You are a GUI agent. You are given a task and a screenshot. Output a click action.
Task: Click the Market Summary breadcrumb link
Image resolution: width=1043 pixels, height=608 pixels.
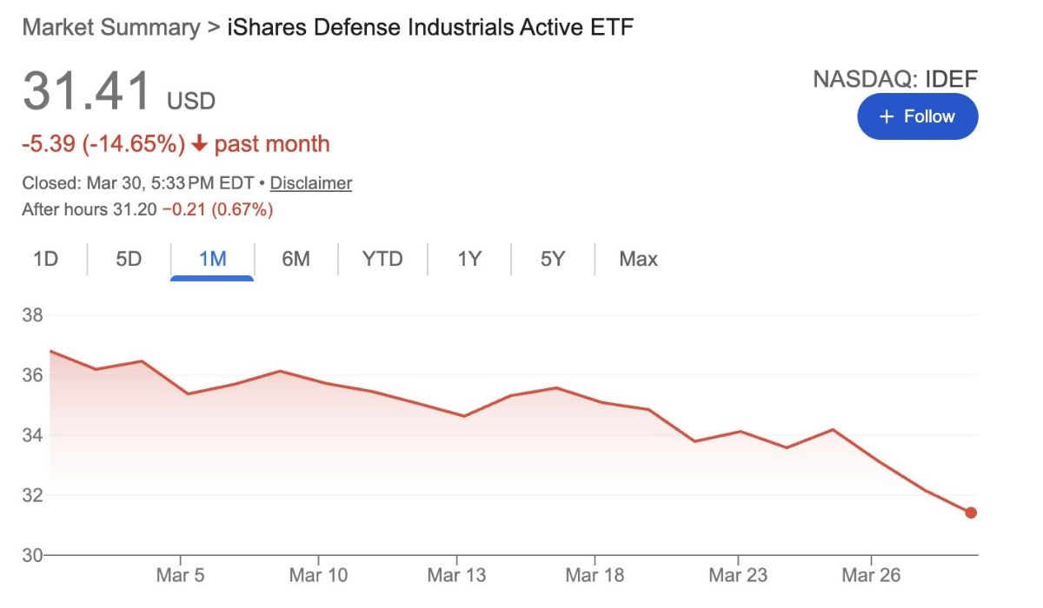pyautogui.click(x=110, y=27)
